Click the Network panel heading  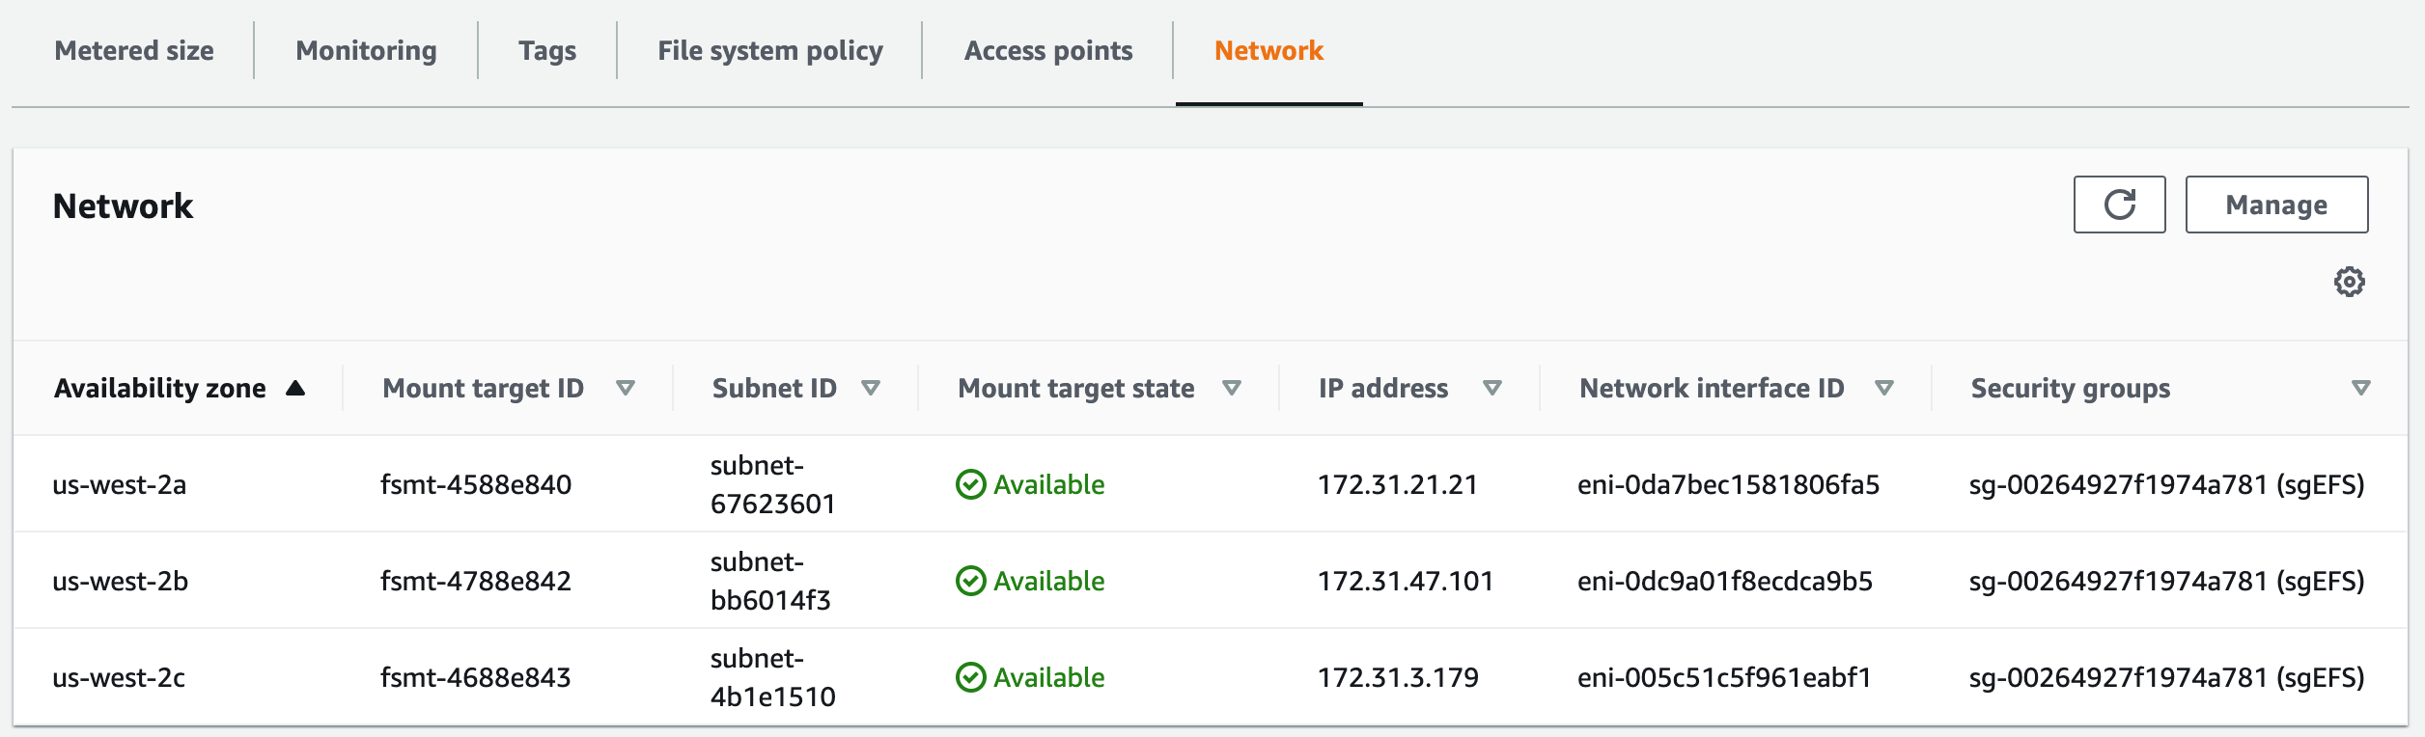[x=123, y=205]
